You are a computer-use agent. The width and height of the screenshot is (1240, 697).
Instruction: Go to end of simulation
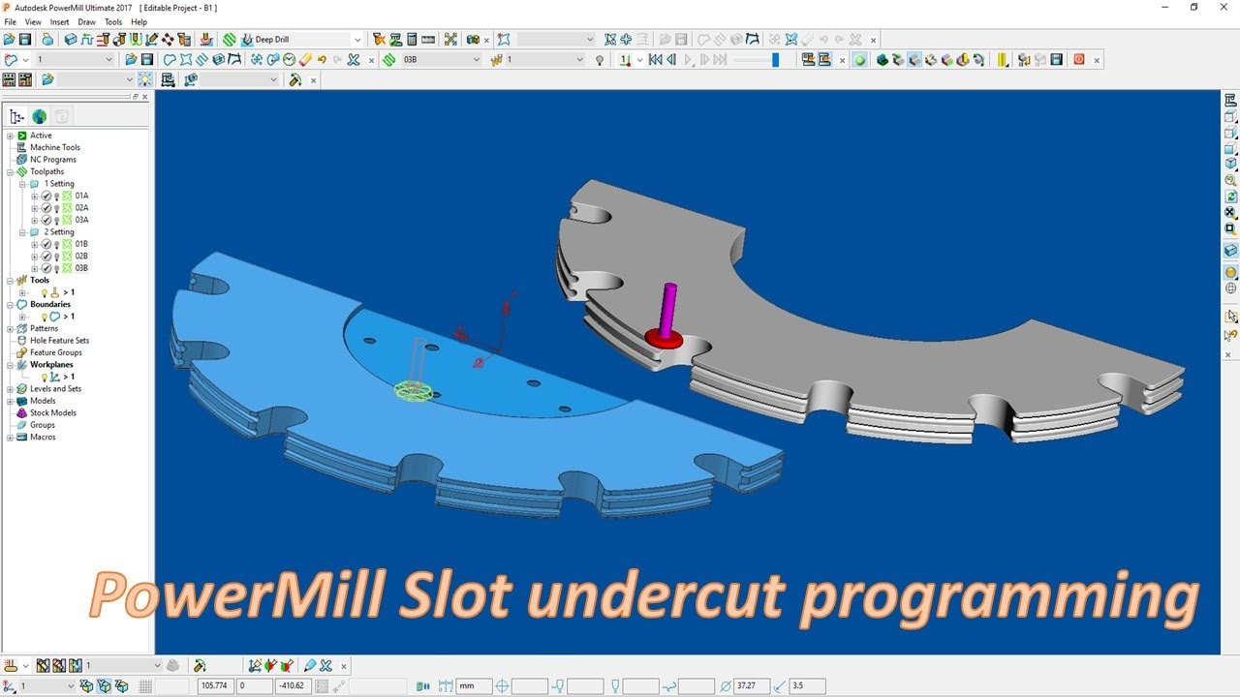(720, 60)
